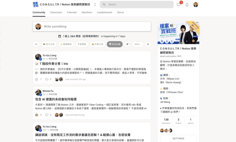This screenshot has width=236, height=142.
Task: Filter posts by 提問區 category
Action: click(82, 44)
